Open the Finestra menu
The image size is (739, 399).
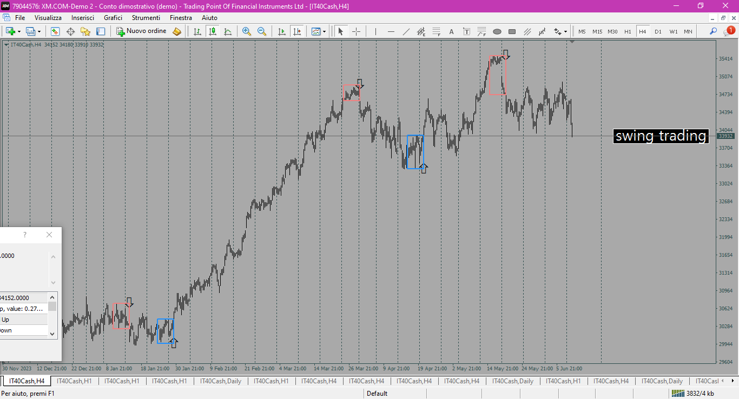point(181,18)
